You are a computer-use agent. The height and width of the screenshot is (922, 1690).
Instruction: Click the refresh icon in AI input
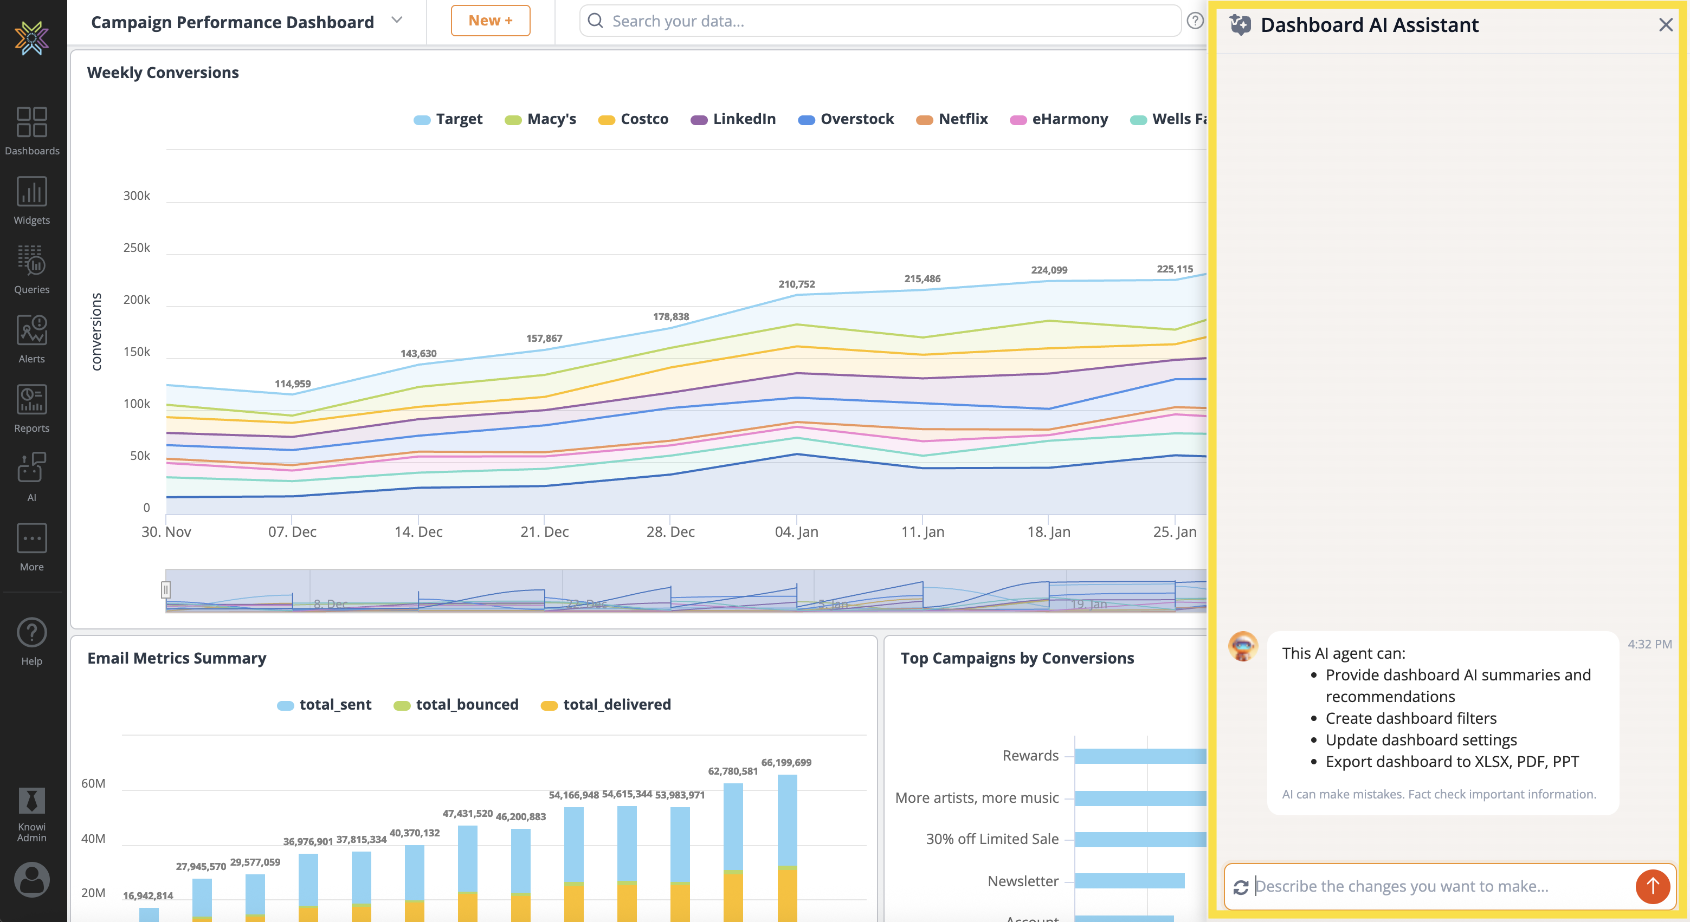coord(1240,887)
